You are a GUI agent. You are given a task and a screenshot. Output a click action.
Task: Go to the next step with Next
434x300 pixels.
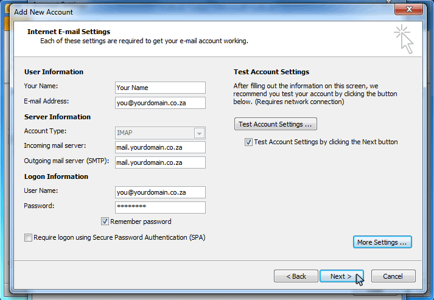point(341,276)
